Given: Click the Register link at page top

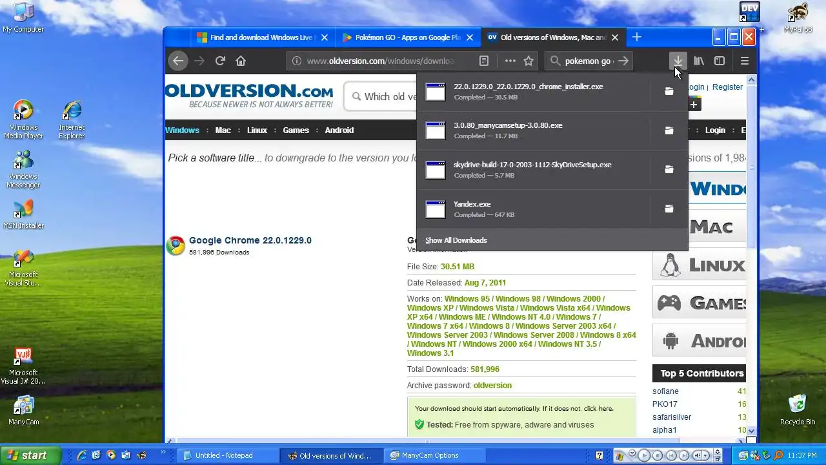Looking at the screenshot, I should (727, 87).
